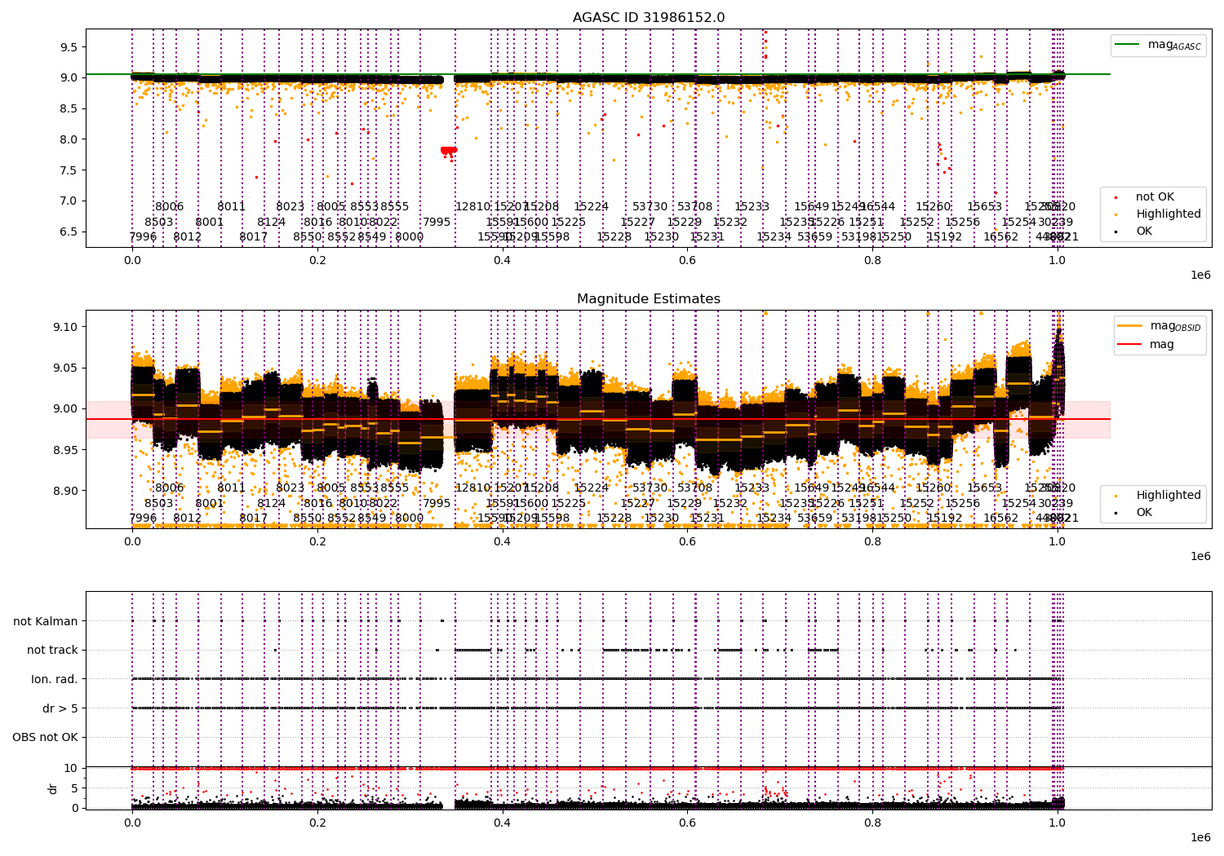Click the 'dr > 5' axis label
This screenshot has height=856, width=1224.
pyautogui.click(x=60, y=708)
